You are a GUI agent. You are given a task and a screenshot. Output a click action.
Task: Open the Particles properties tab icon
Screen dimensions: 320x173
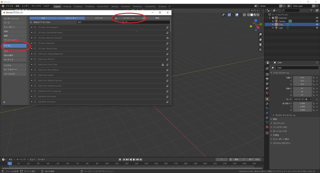coord(267,108)
